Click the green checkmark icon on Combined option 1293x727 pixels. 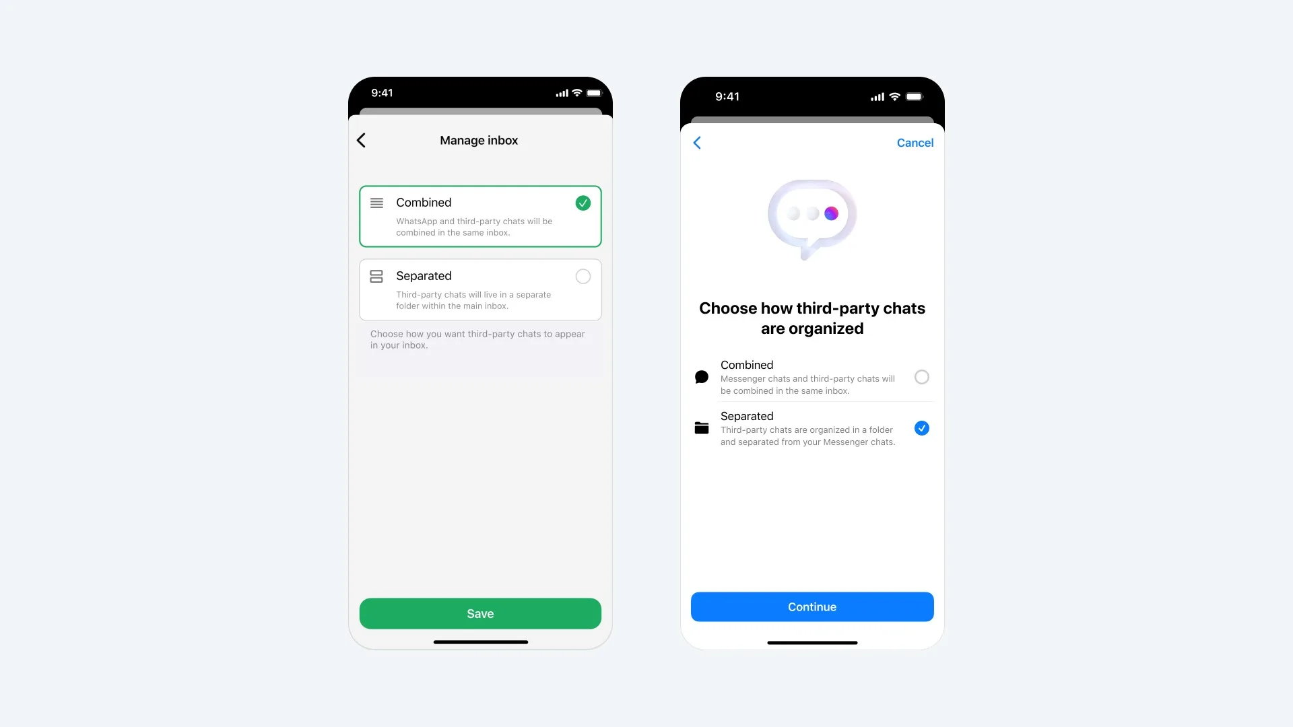tap(583, 203)
